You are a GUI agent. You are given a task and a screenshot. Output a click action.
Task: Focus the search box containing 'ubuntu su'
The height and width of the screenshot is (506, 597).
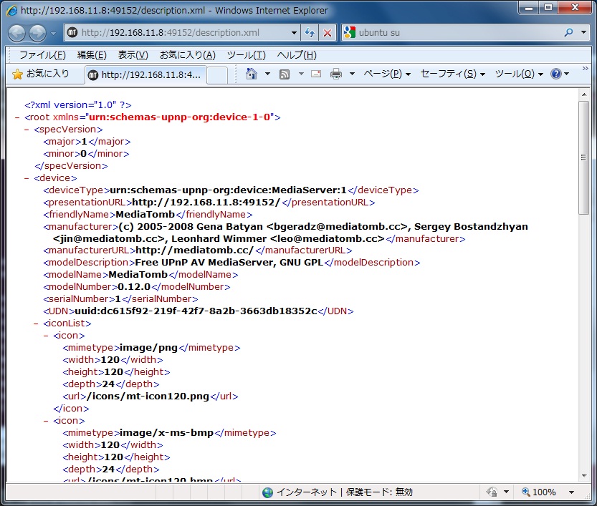point(459,33)
